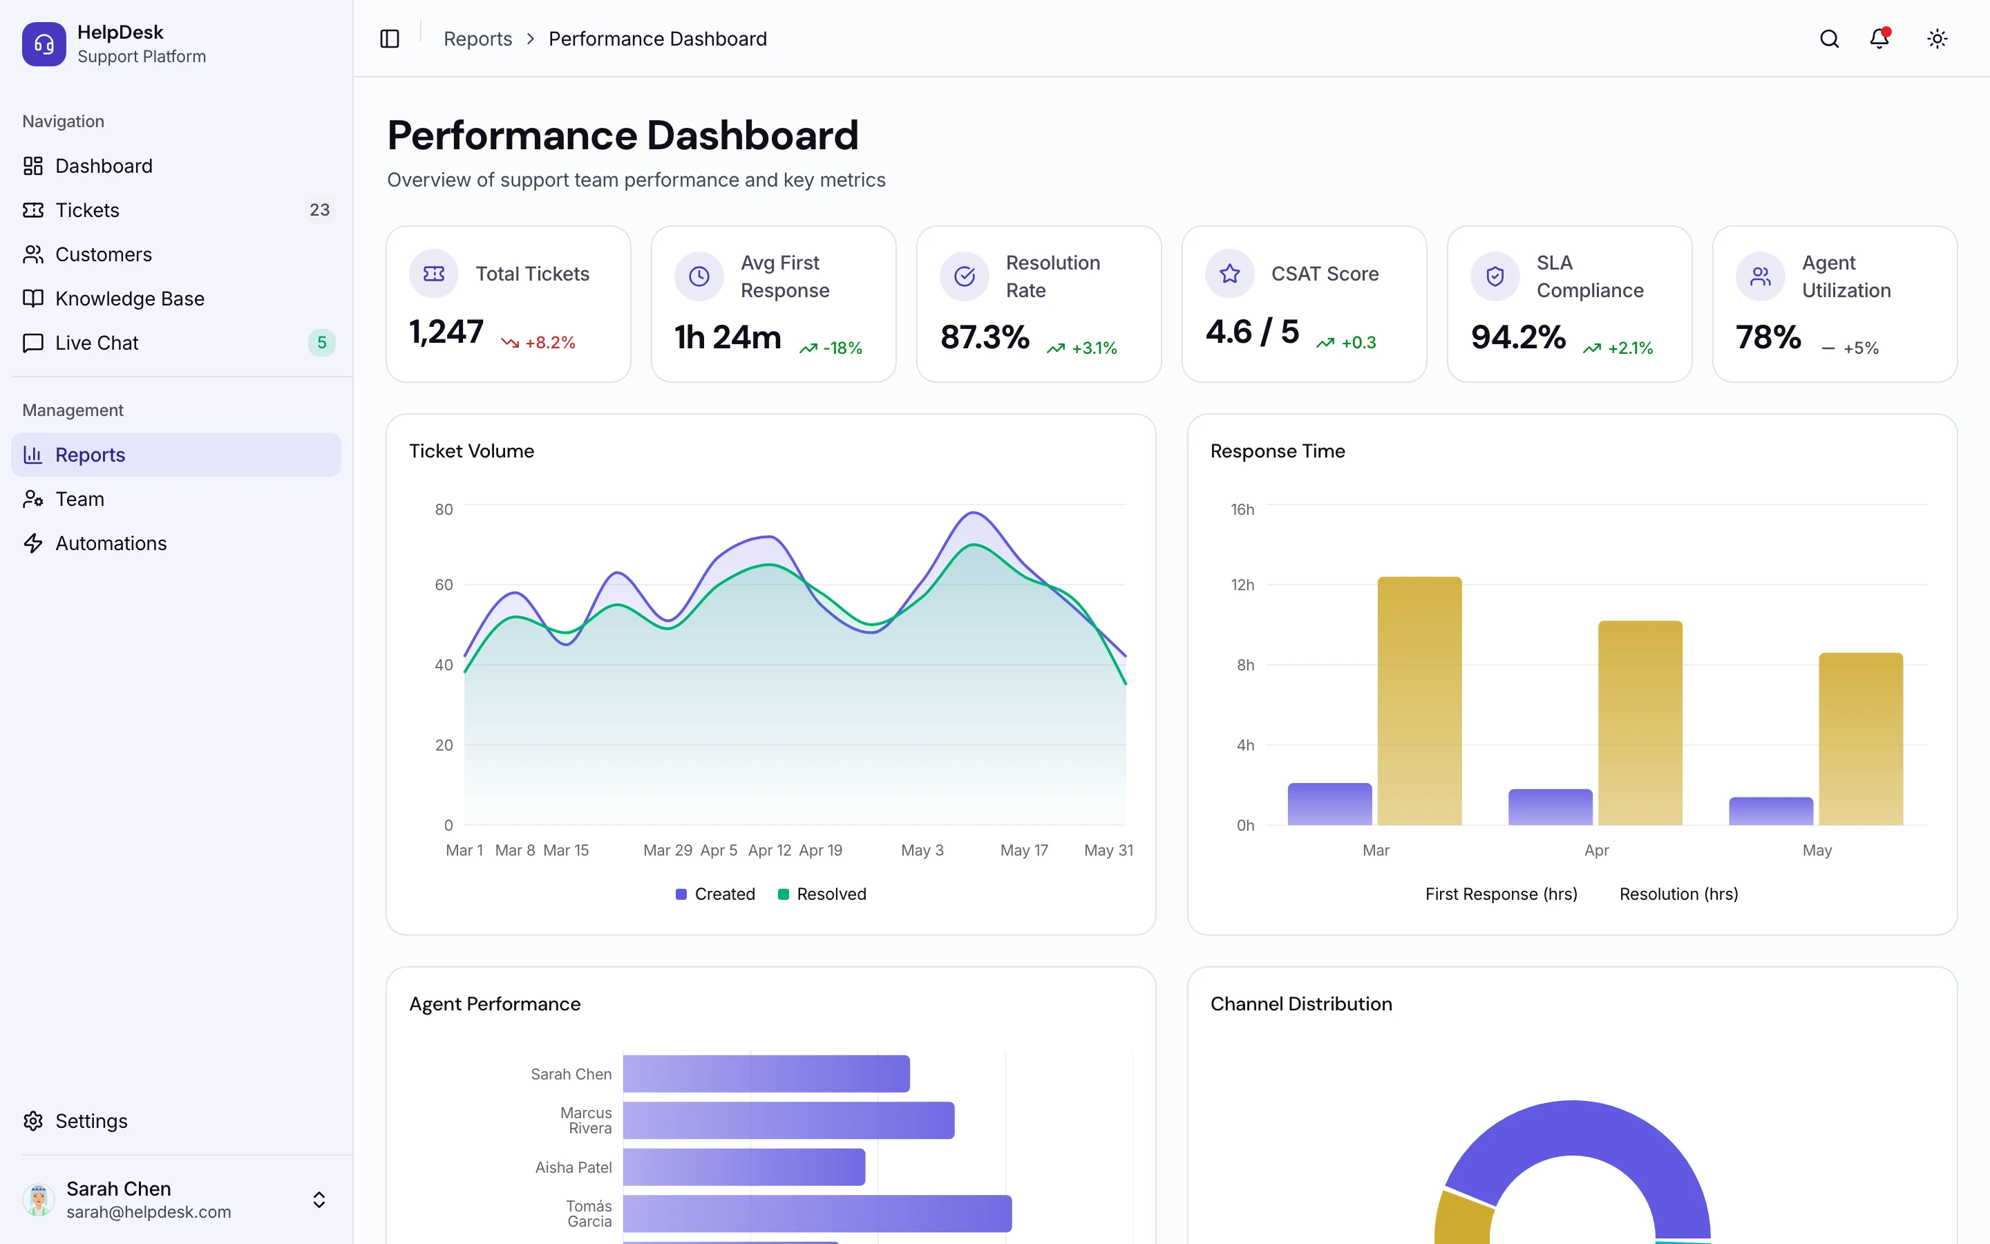Open the Dashboard navigation item
1990x1244 pixels.
click(176, 166)
